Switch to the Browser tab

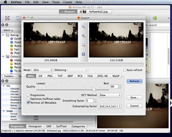pyautogui.click(x=68, y=12)
